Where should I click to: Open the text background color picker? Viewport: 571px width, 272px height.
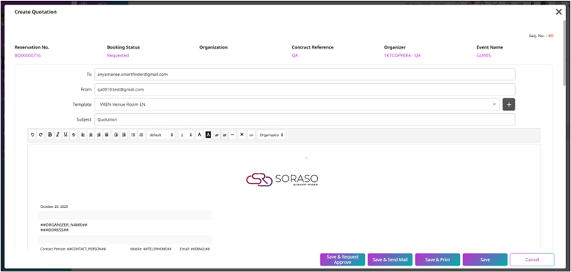click(208, 135)
